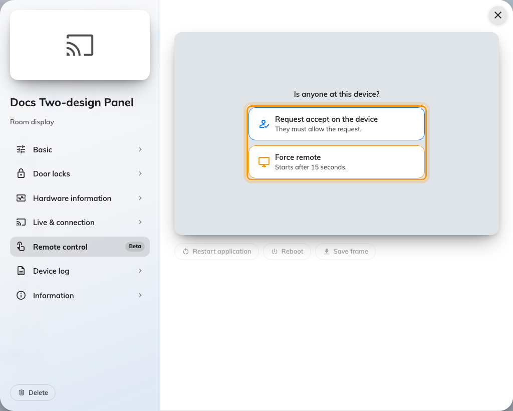This screenshot has height=411, width=513.
Task: Click the trash icon on Delete
Action: point(22,392)
